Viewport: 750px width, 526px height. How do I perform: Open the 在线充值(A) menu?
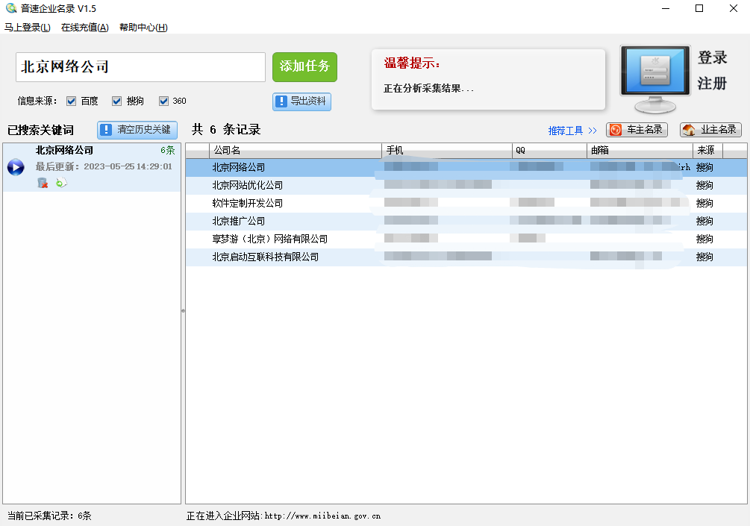pos(84,28)
